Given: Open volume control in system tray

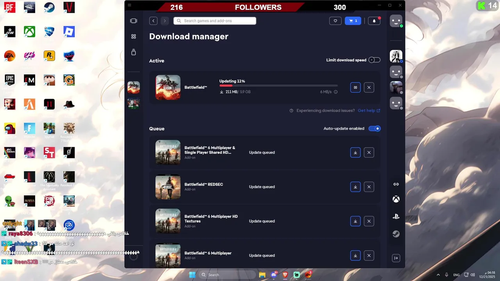Looking at the screenshot, I should click(473, 275).
